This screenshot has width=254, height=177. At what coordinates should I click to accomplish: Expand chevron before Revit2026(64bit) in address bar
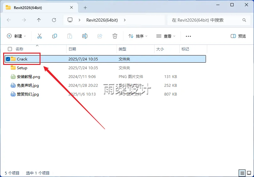coord(79,20)
